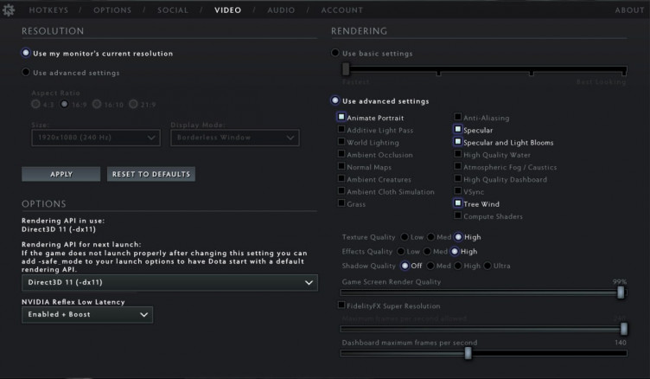Select Use basic settings for rendering
The width and height of the screenshot is (650, 379).
tap(336, 54)
